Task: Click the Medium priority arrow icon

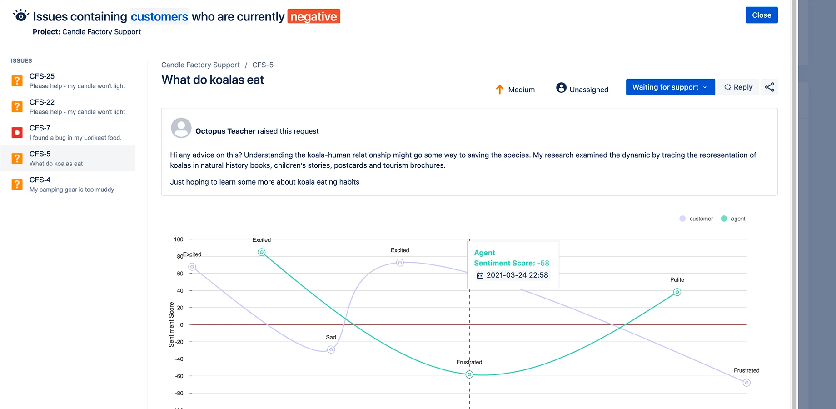Action: [x=500, y=90]
